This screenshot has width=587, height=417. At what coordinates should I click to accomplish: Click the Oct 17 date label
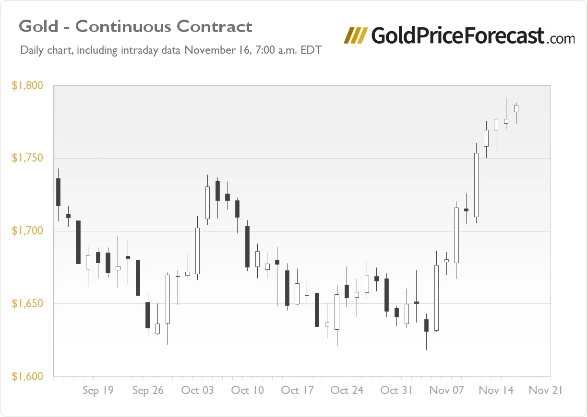click(x=298, y=391)
